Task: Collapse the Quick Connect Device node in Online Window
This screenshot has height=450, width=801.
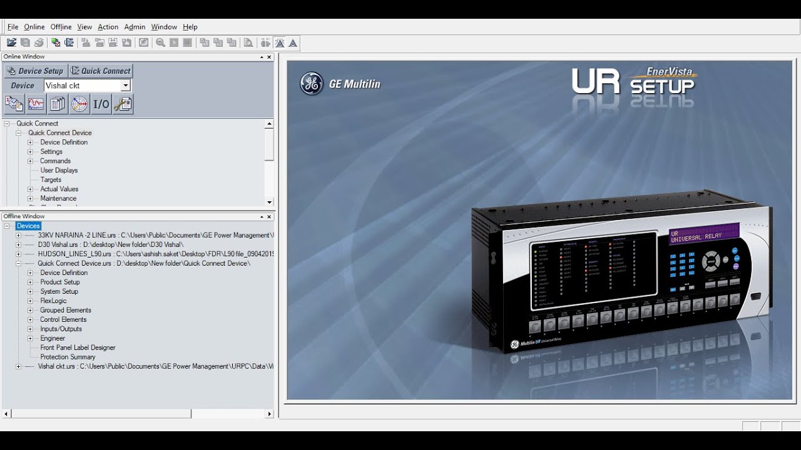Action: [x=18, y=133]
